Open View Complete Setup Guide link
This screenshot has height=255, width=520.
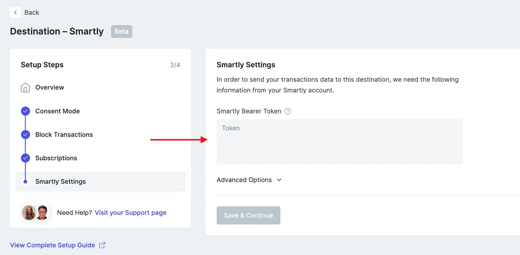click(53, 245)
